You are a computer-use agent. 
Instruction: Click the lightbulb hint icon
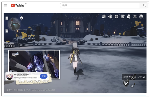[x=22, y=18]
